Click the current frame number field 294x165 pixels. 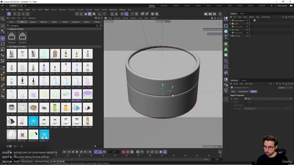coord(114,152)
